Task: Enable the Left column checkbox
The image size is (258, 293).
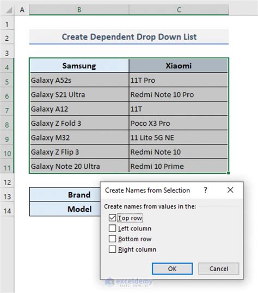Action: (112, 228)
